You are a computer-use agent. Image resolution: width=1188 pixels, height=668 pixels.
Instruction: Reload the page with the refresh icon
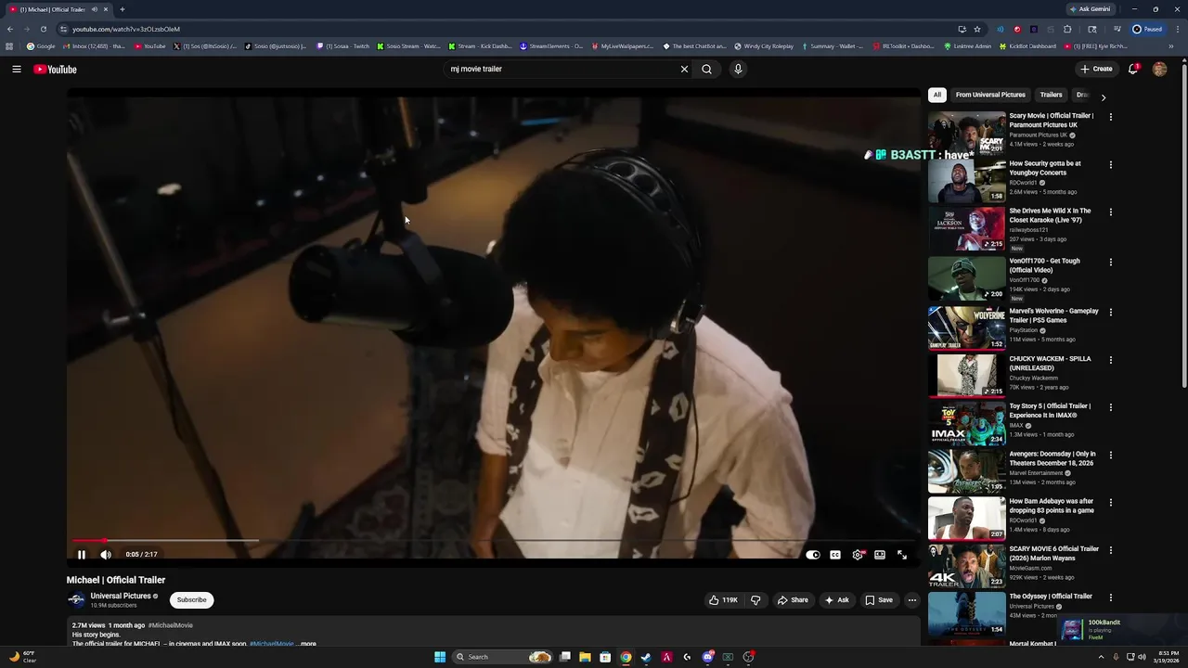point(43,29)
